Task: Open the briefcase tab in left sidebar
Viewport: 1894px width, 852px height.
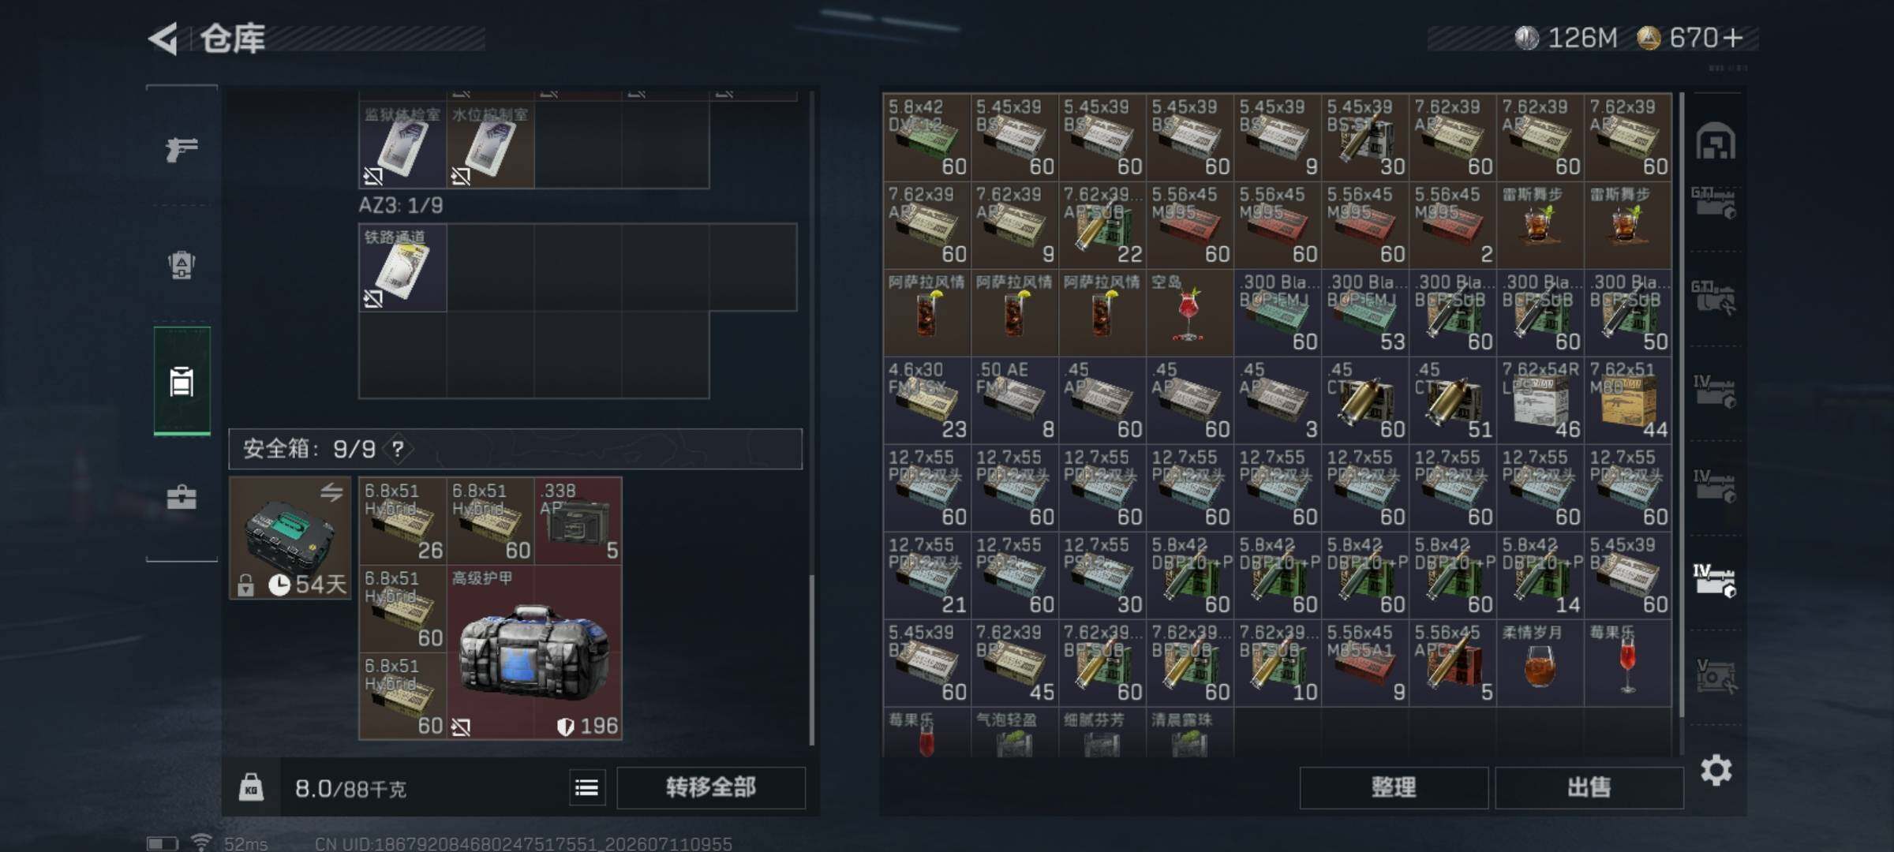Action: [182, 497]
